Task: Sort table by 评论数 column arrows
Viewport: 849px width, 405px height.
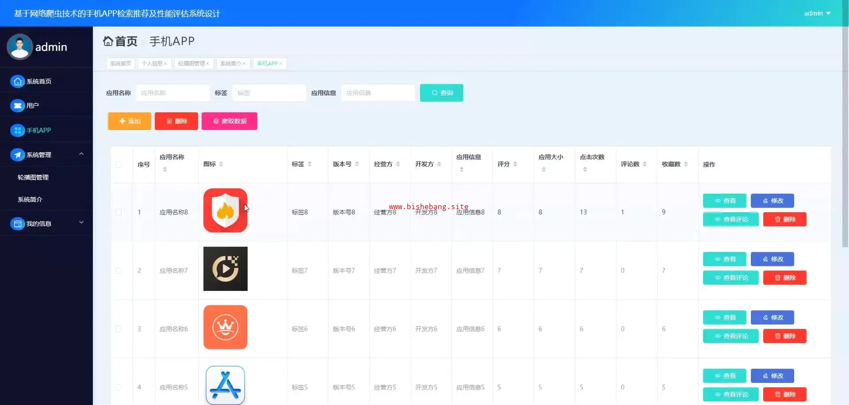Action: (x=645, y=164)
